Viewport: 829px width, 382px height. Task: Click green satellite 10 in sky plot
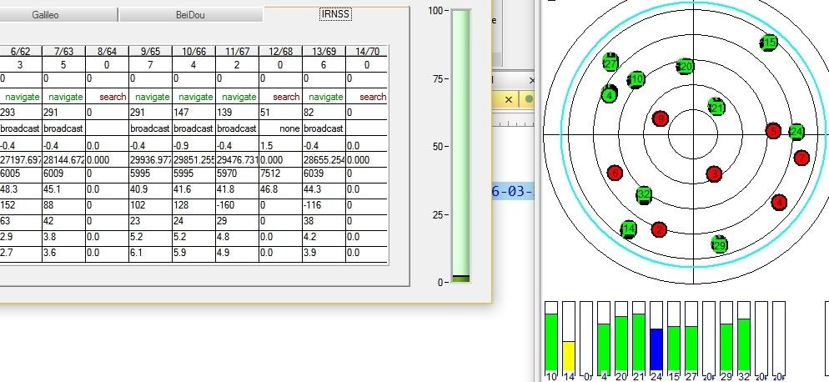(x=637, y=79)
